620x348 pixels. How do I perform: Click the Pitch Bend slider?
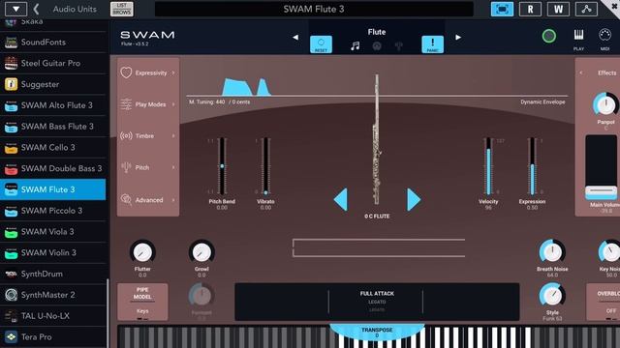[x=222, y=165]
